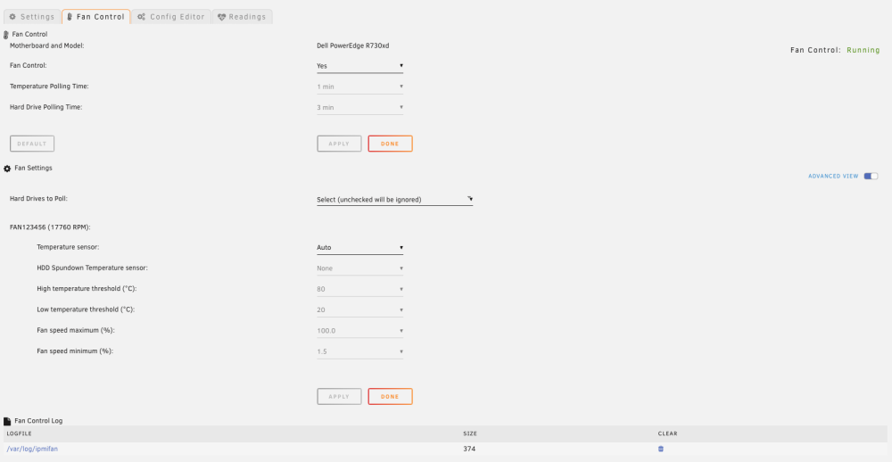892x462 pixels.
Task: Click the Default button
Action: pyautogui.click(x=32, y=144)
